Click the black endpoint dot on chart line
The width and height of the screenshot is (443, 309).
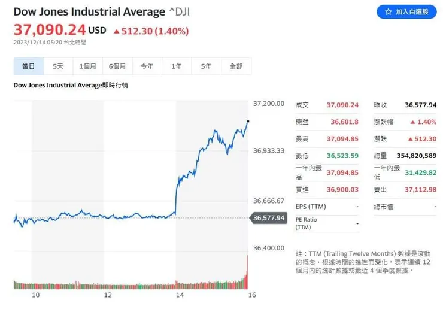(x=248, y=122)
